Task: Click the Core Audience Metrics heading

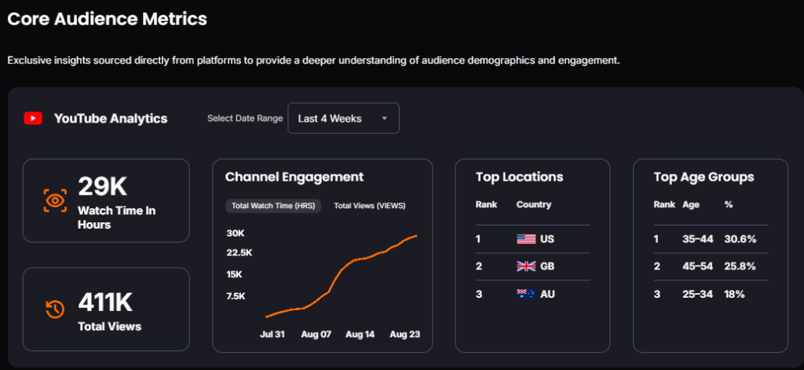Action: pyautogui.click(x=108, y=19)
